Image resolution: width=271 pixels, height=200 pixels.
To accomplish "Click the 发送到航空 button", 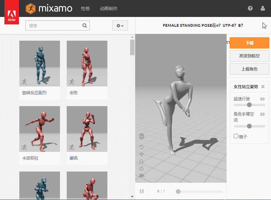I will [x=249, y=56].
